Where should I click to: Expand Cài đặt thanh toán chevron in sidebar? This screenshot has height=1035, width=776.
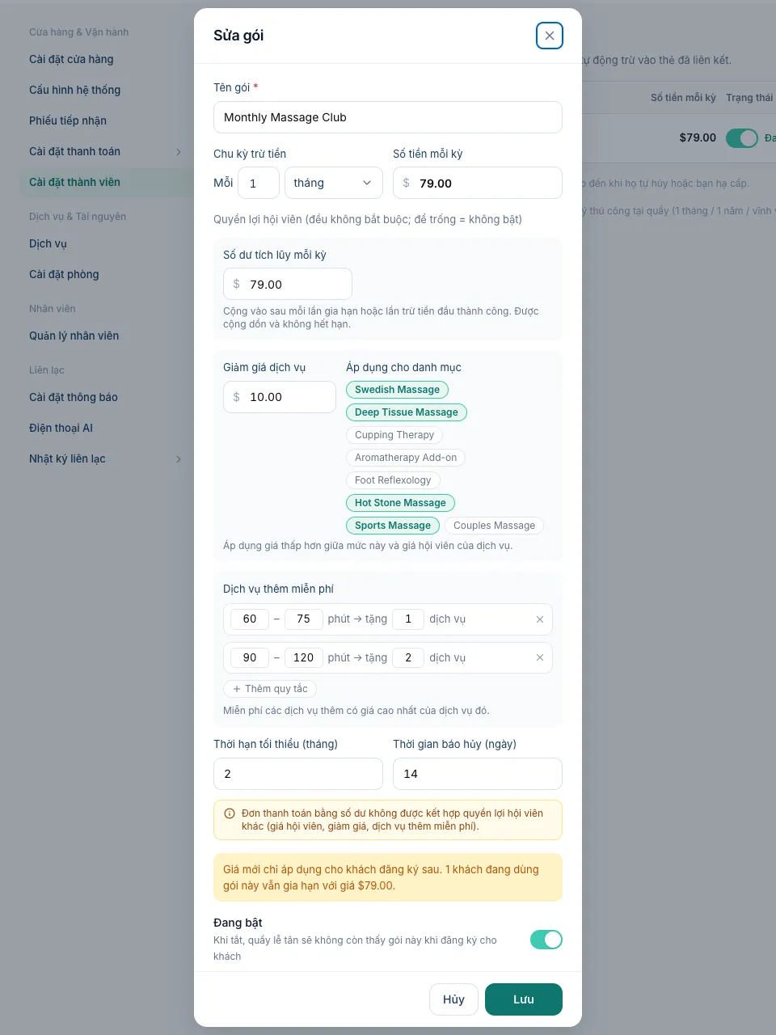point(179,152)
